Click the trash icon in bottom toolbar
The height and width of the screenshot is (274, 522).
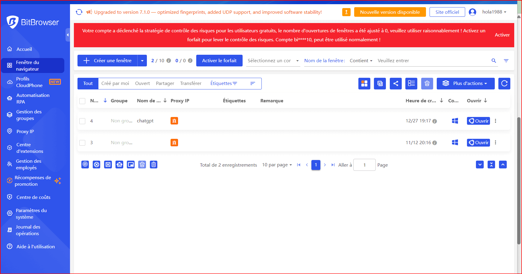[x=153, y=165]
